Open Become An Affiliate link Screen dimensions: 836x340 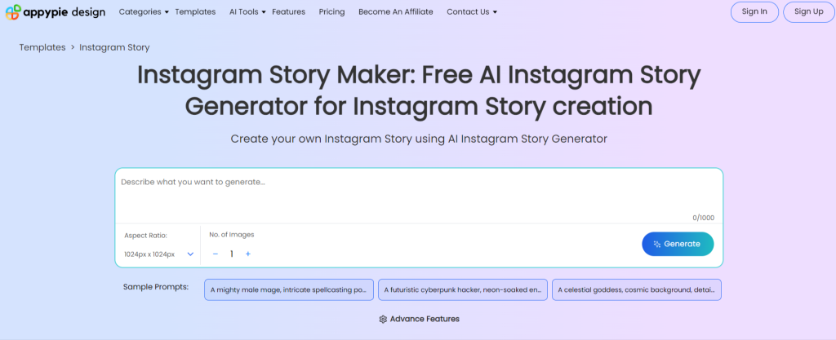click(x=396, y=12)
